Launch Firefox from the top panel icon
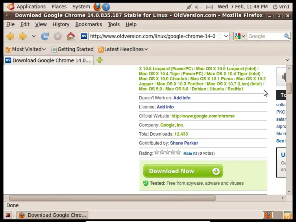The width and height of the screenshot is (296, 222). tap(97, 7)
